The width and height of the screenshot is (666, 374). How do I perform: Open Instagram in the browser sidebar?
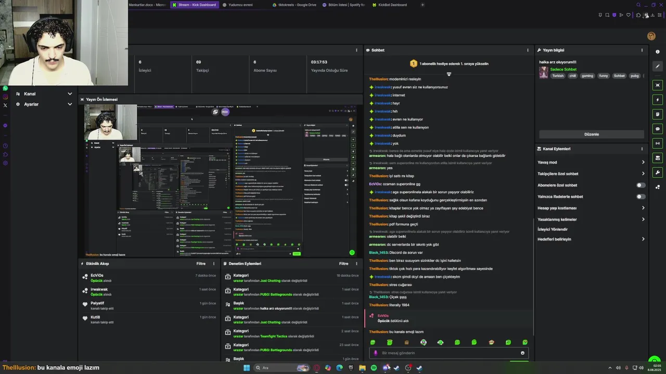(5, 97)
